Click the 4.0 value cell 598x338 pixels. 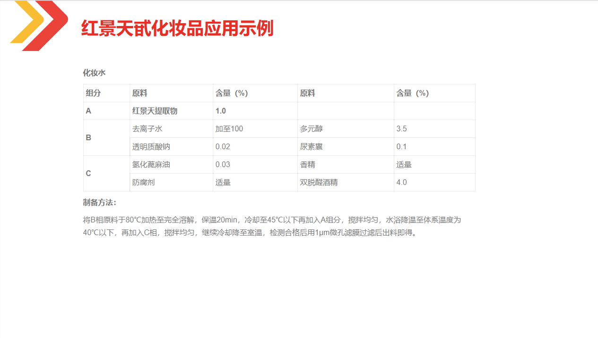click(401, 183)
